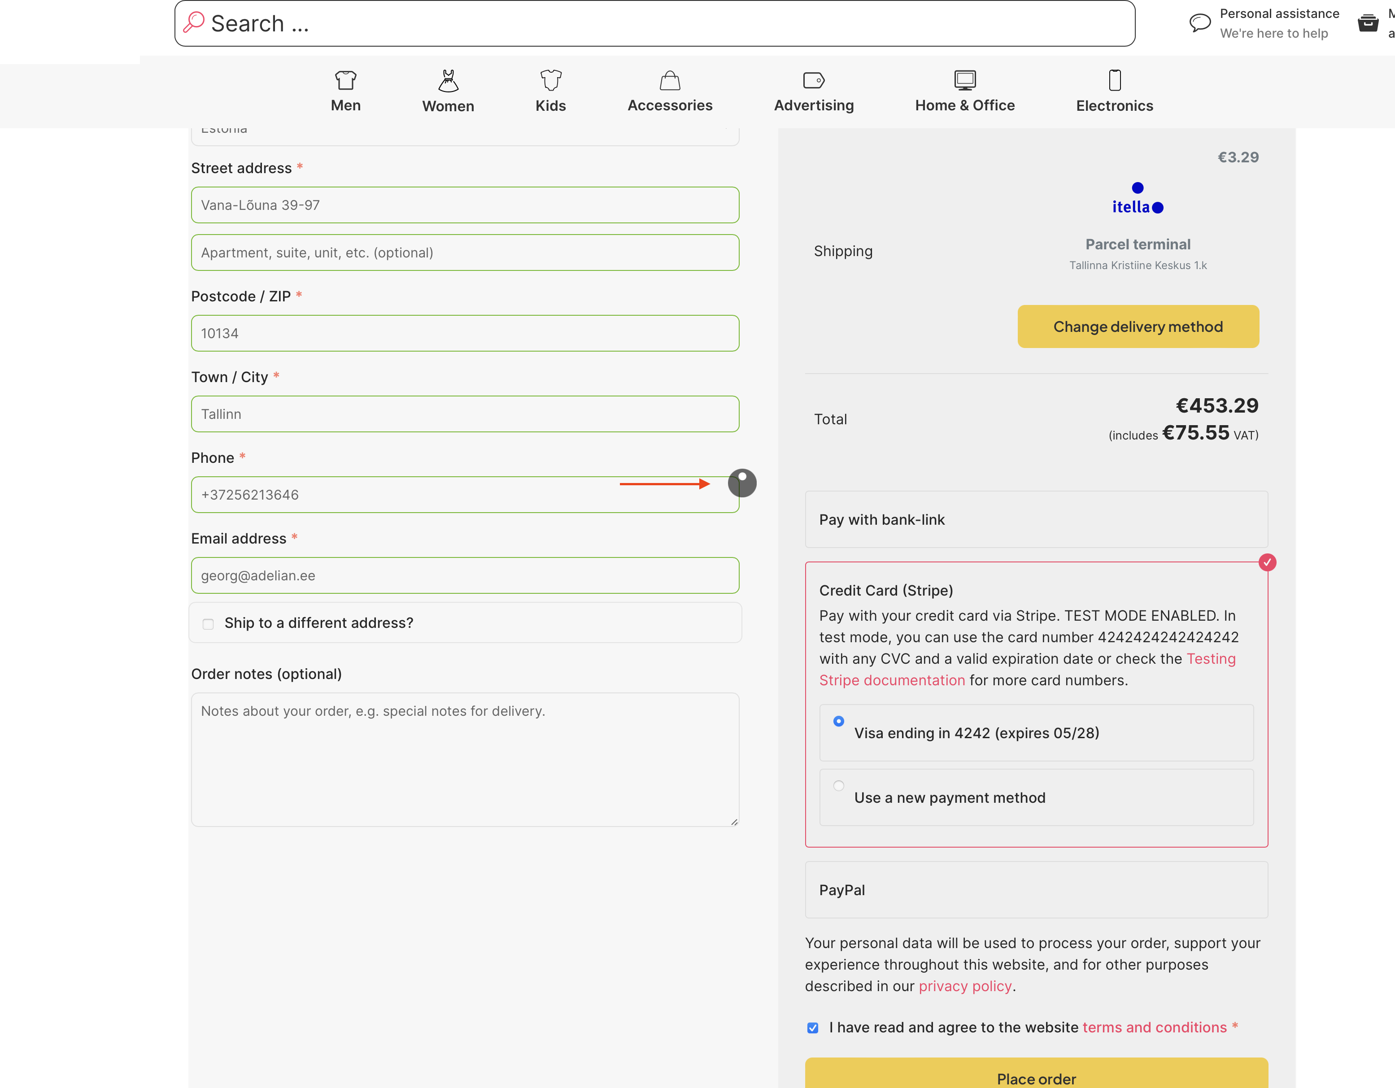Screen dimensions: 1395x1088
Task: Toggle the Ship to different address checkbox
Action: point(208,622)
